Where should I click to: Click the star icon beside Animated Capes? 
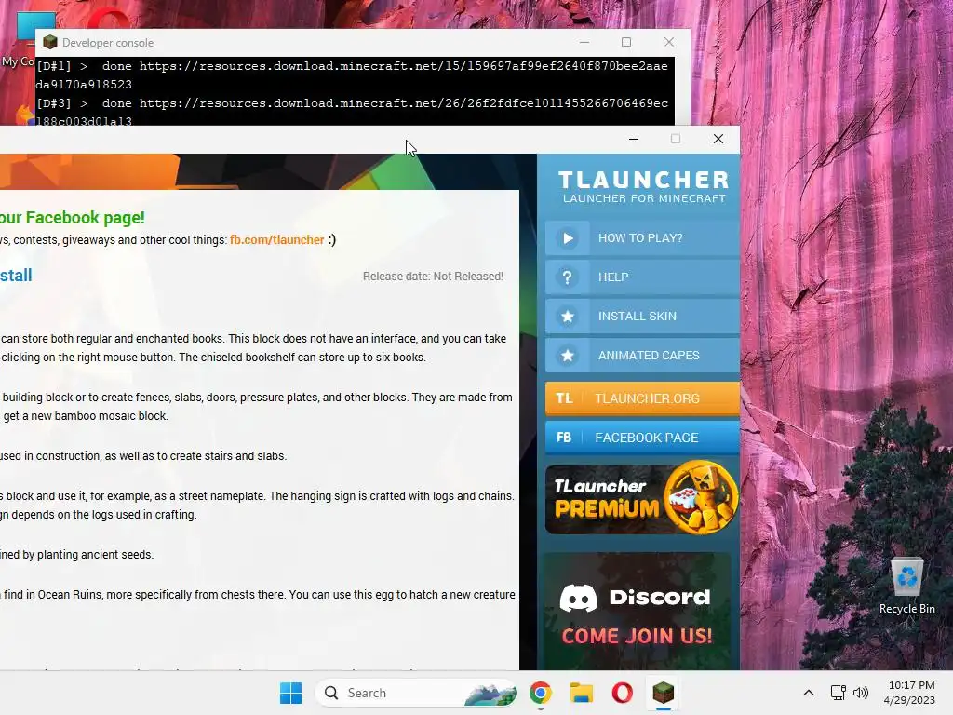(x=568, y=355)
